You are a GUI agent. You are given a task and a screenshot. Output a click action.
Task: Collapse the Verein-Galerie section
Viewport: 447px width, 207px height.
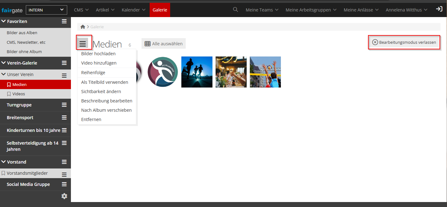pyautogui.click(x=4, y=63)
